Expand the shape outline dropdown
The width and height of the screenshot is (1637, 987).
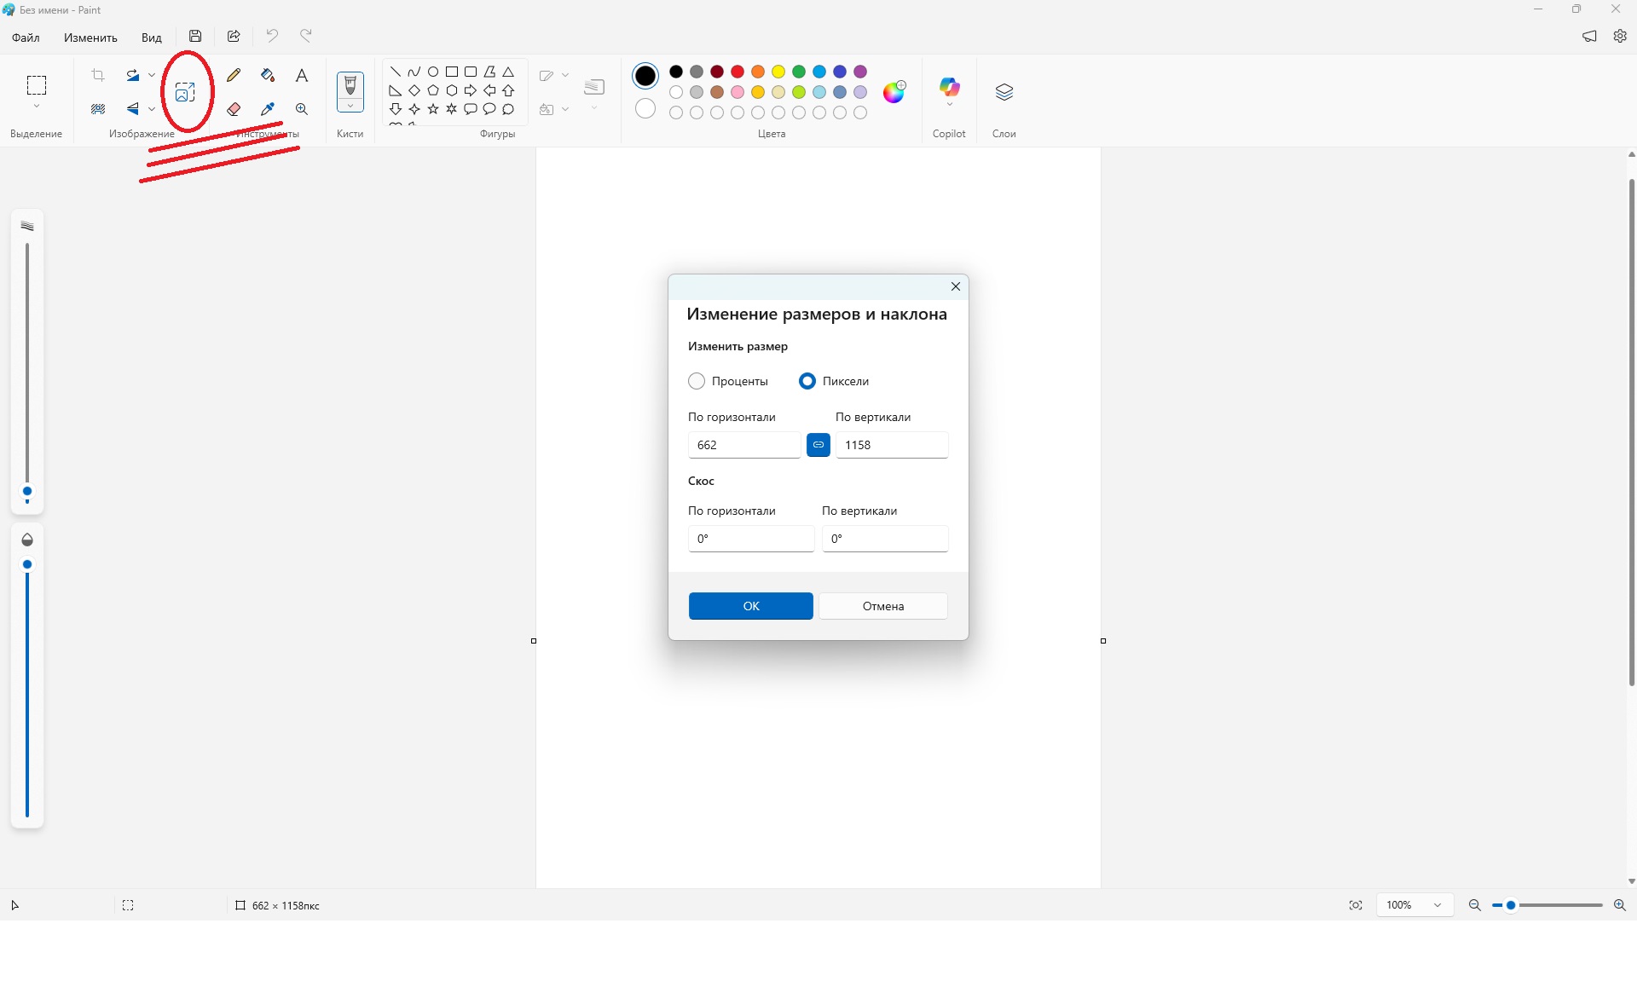565,75
